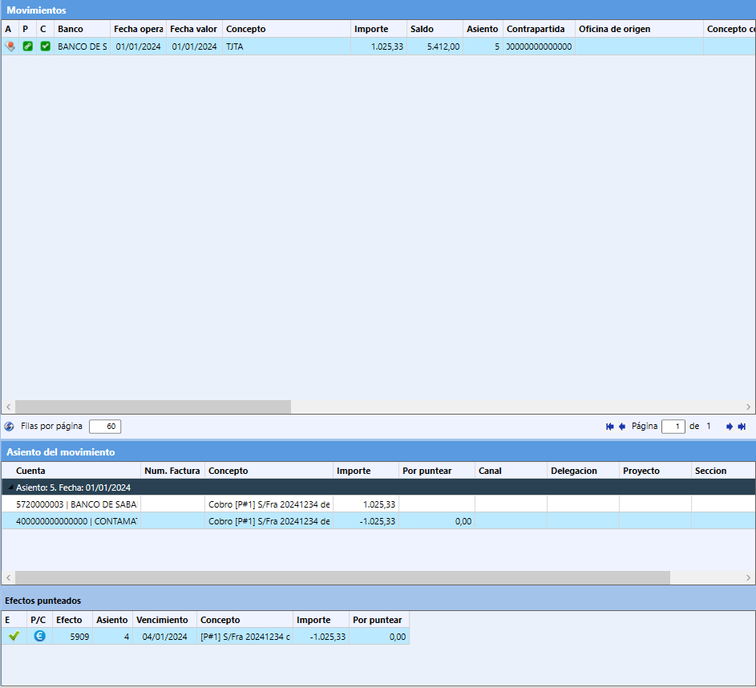Click the green checkmark for efecto 5909
756x688 pixels.
pos(14,637)
